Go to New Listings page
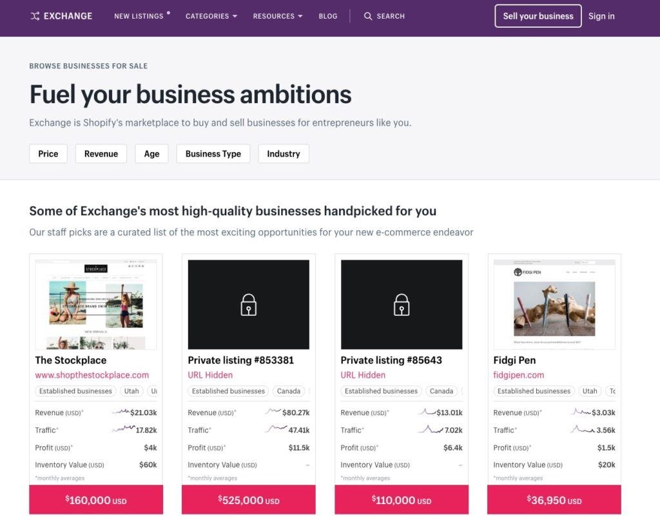Viewport: 660px width, 528px height. (x=139, y=16)
